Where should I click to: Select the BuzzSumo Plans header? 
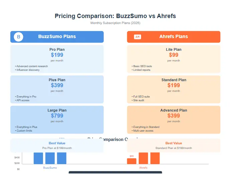[x=57, y=37]
